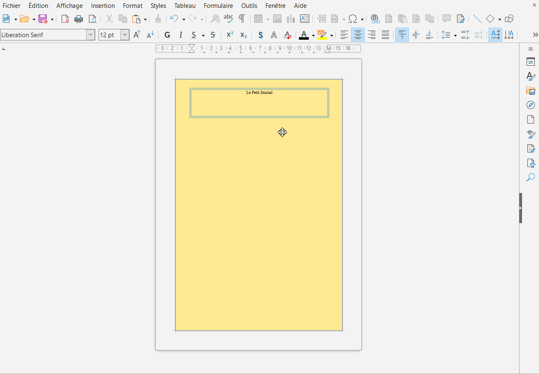Select the Insert Line tool

(x=477, y=19)
